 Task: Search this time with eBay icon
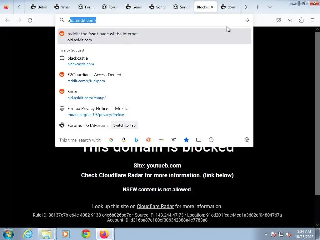pos(161,140)
